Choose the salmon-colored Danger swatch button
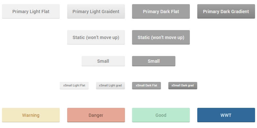The image size is (257, 128). pos(96,115)
